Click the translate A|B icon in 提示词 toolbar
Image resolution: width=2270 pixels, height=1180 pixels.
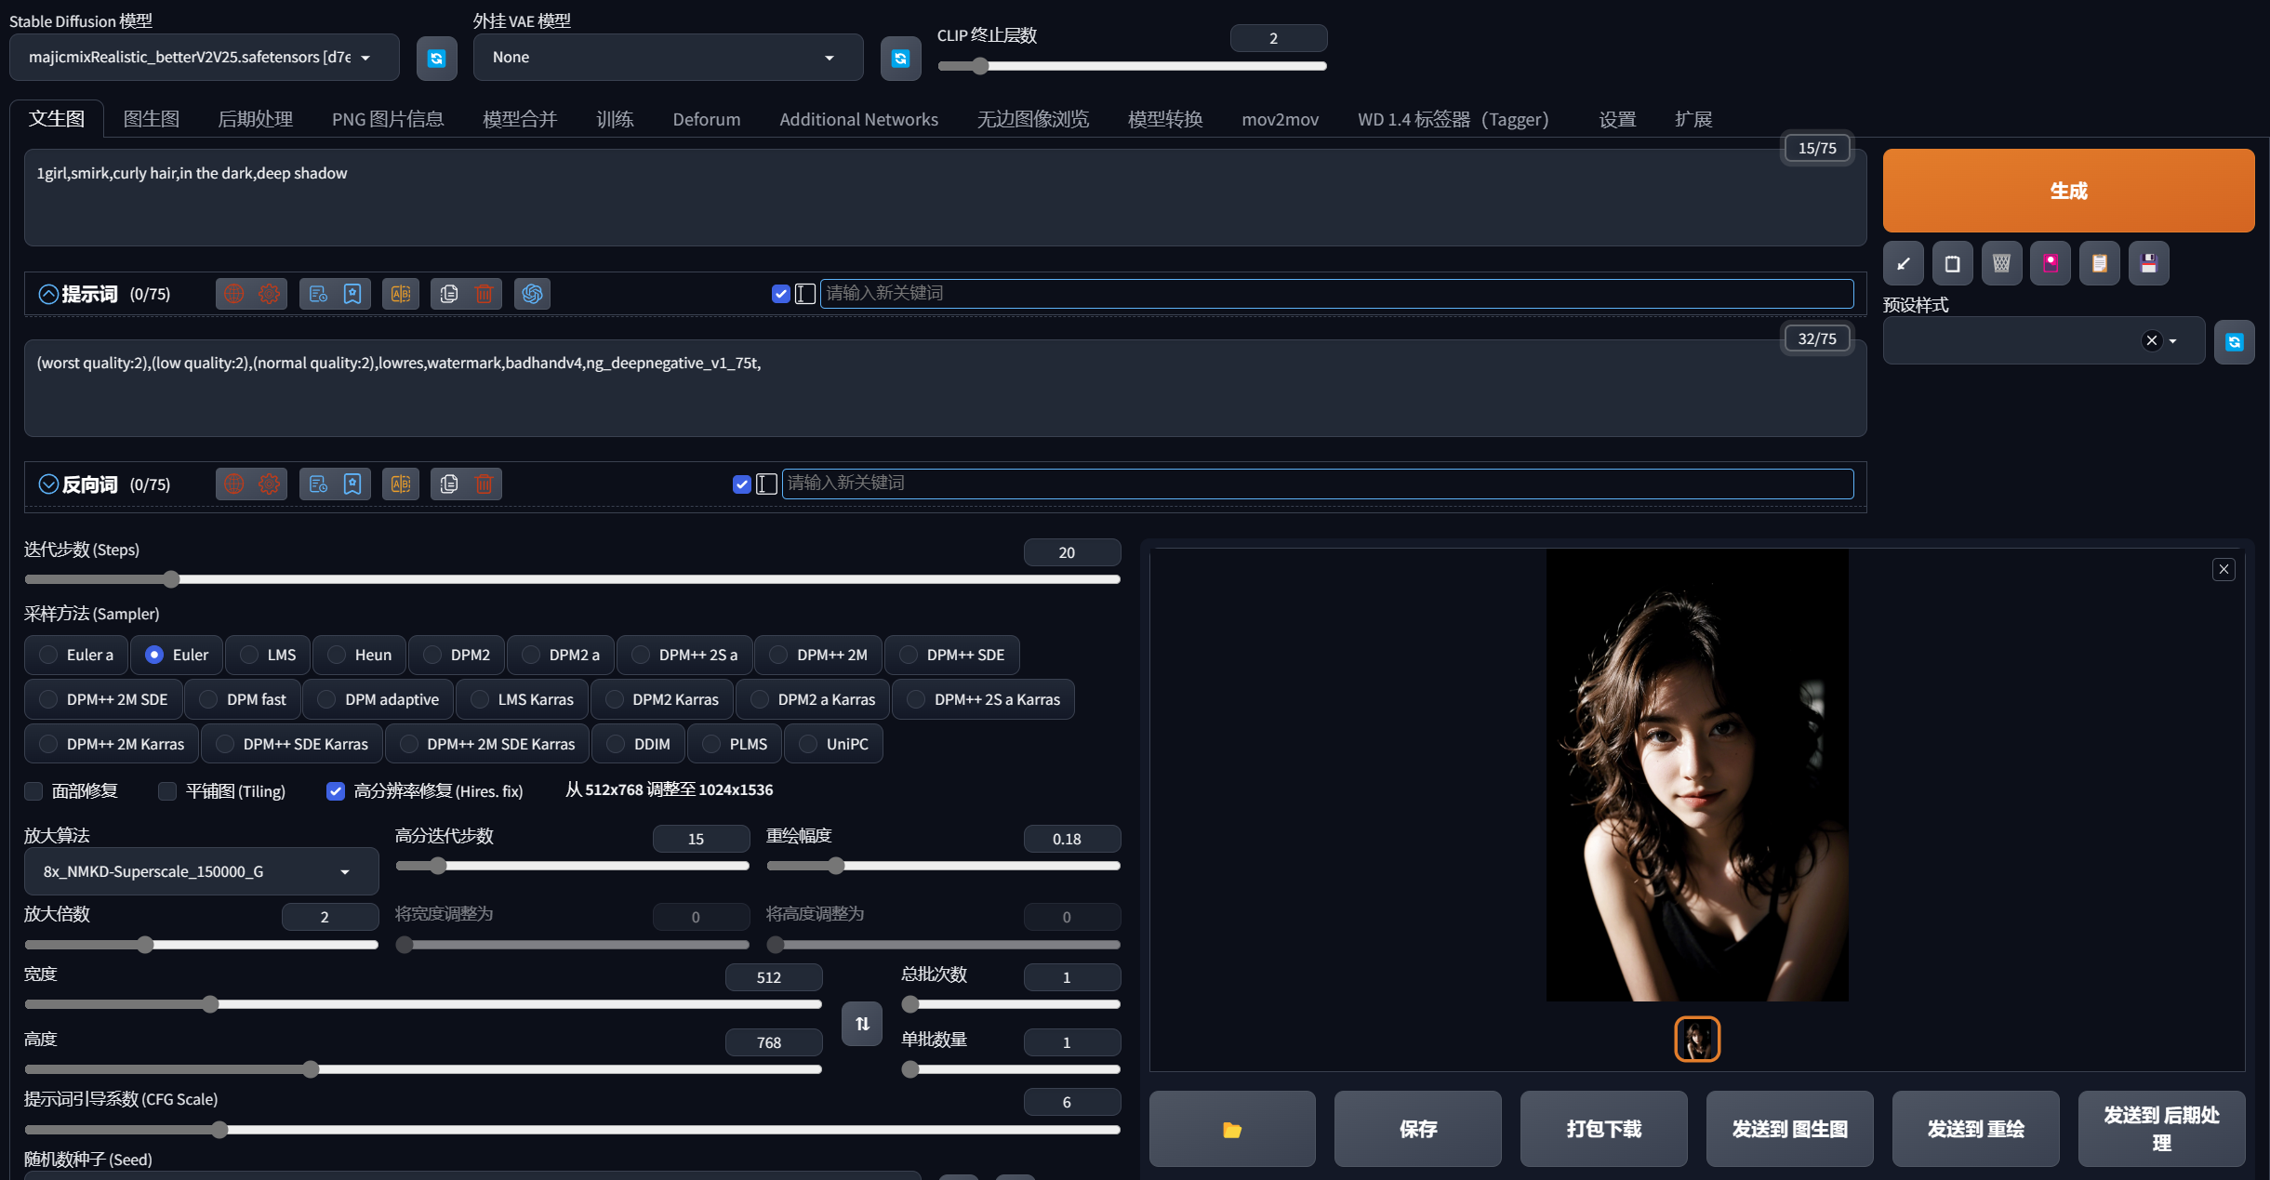click(401, 294)
